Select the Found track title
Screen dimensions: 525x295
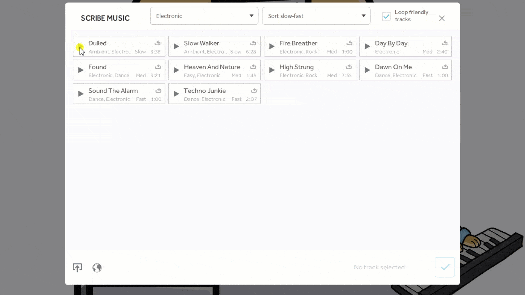(x=97, y=67)
